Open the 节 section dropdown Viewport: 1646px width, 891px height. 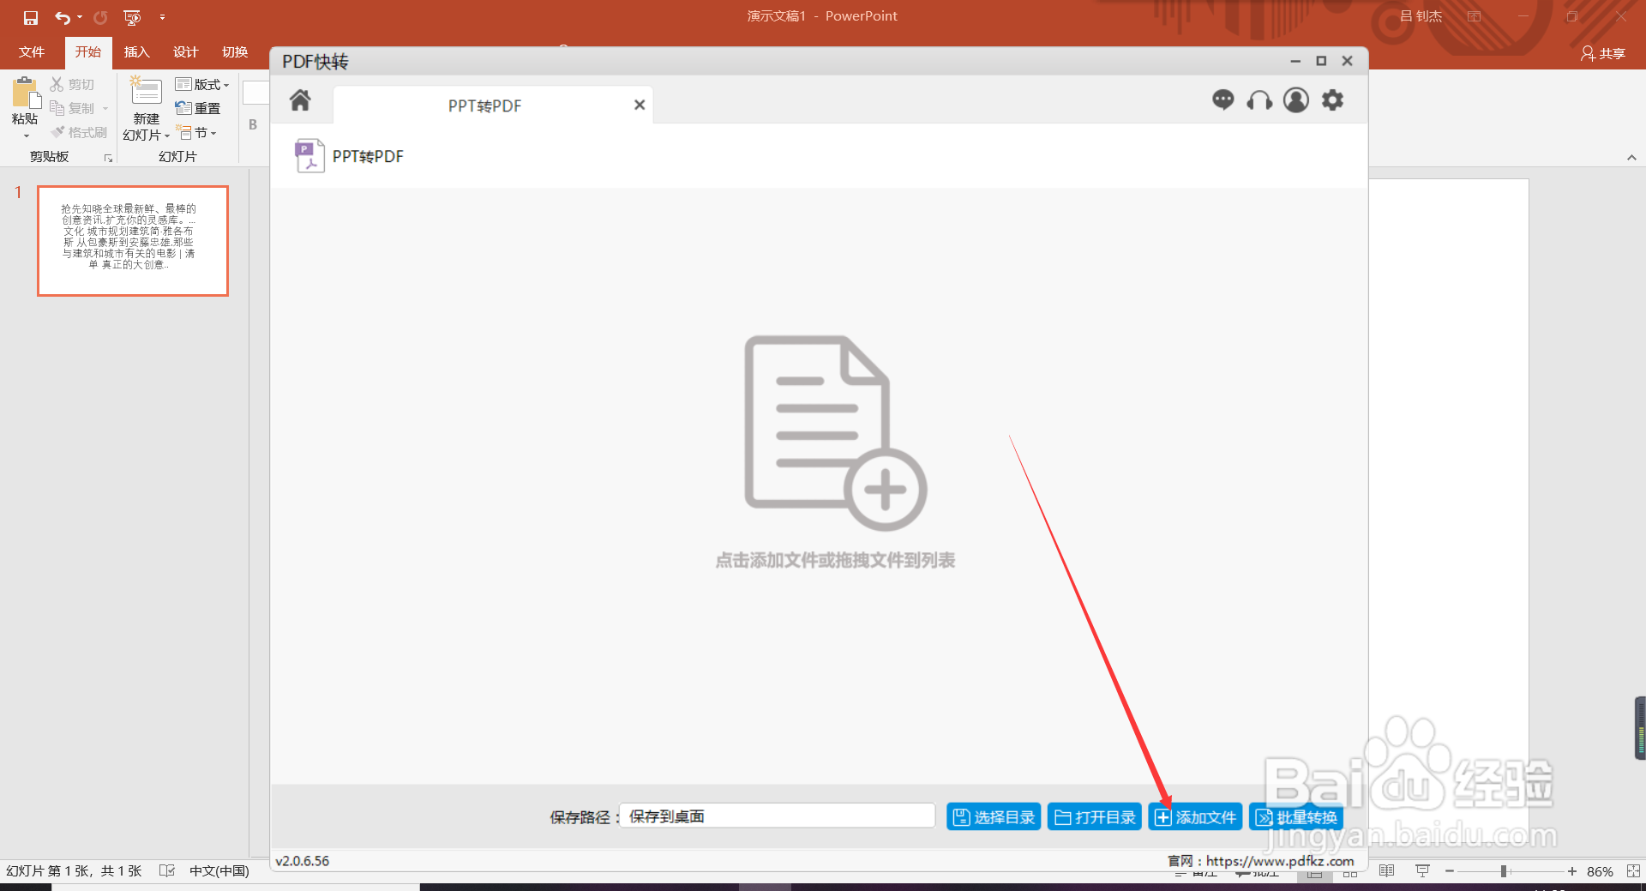(x=196, y=133)
